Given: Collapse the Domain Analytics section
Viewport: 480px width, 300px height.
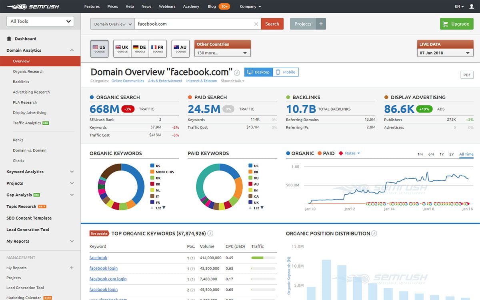Looking at the screenshot, I should (72, 50).
